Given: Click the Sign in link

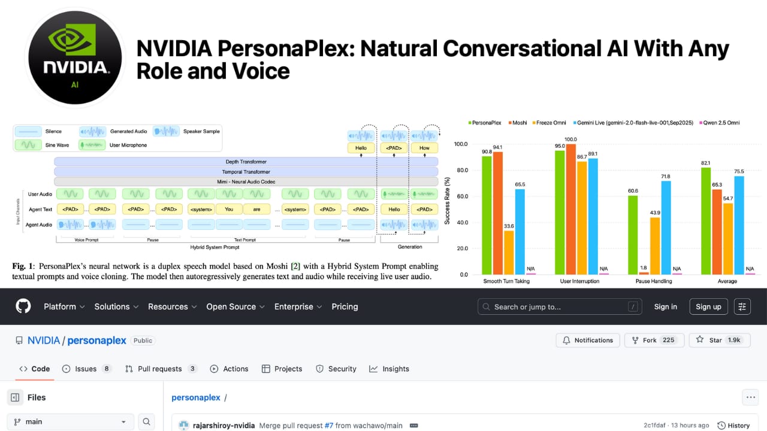Looking at the screenshot, I should [666, 306].
